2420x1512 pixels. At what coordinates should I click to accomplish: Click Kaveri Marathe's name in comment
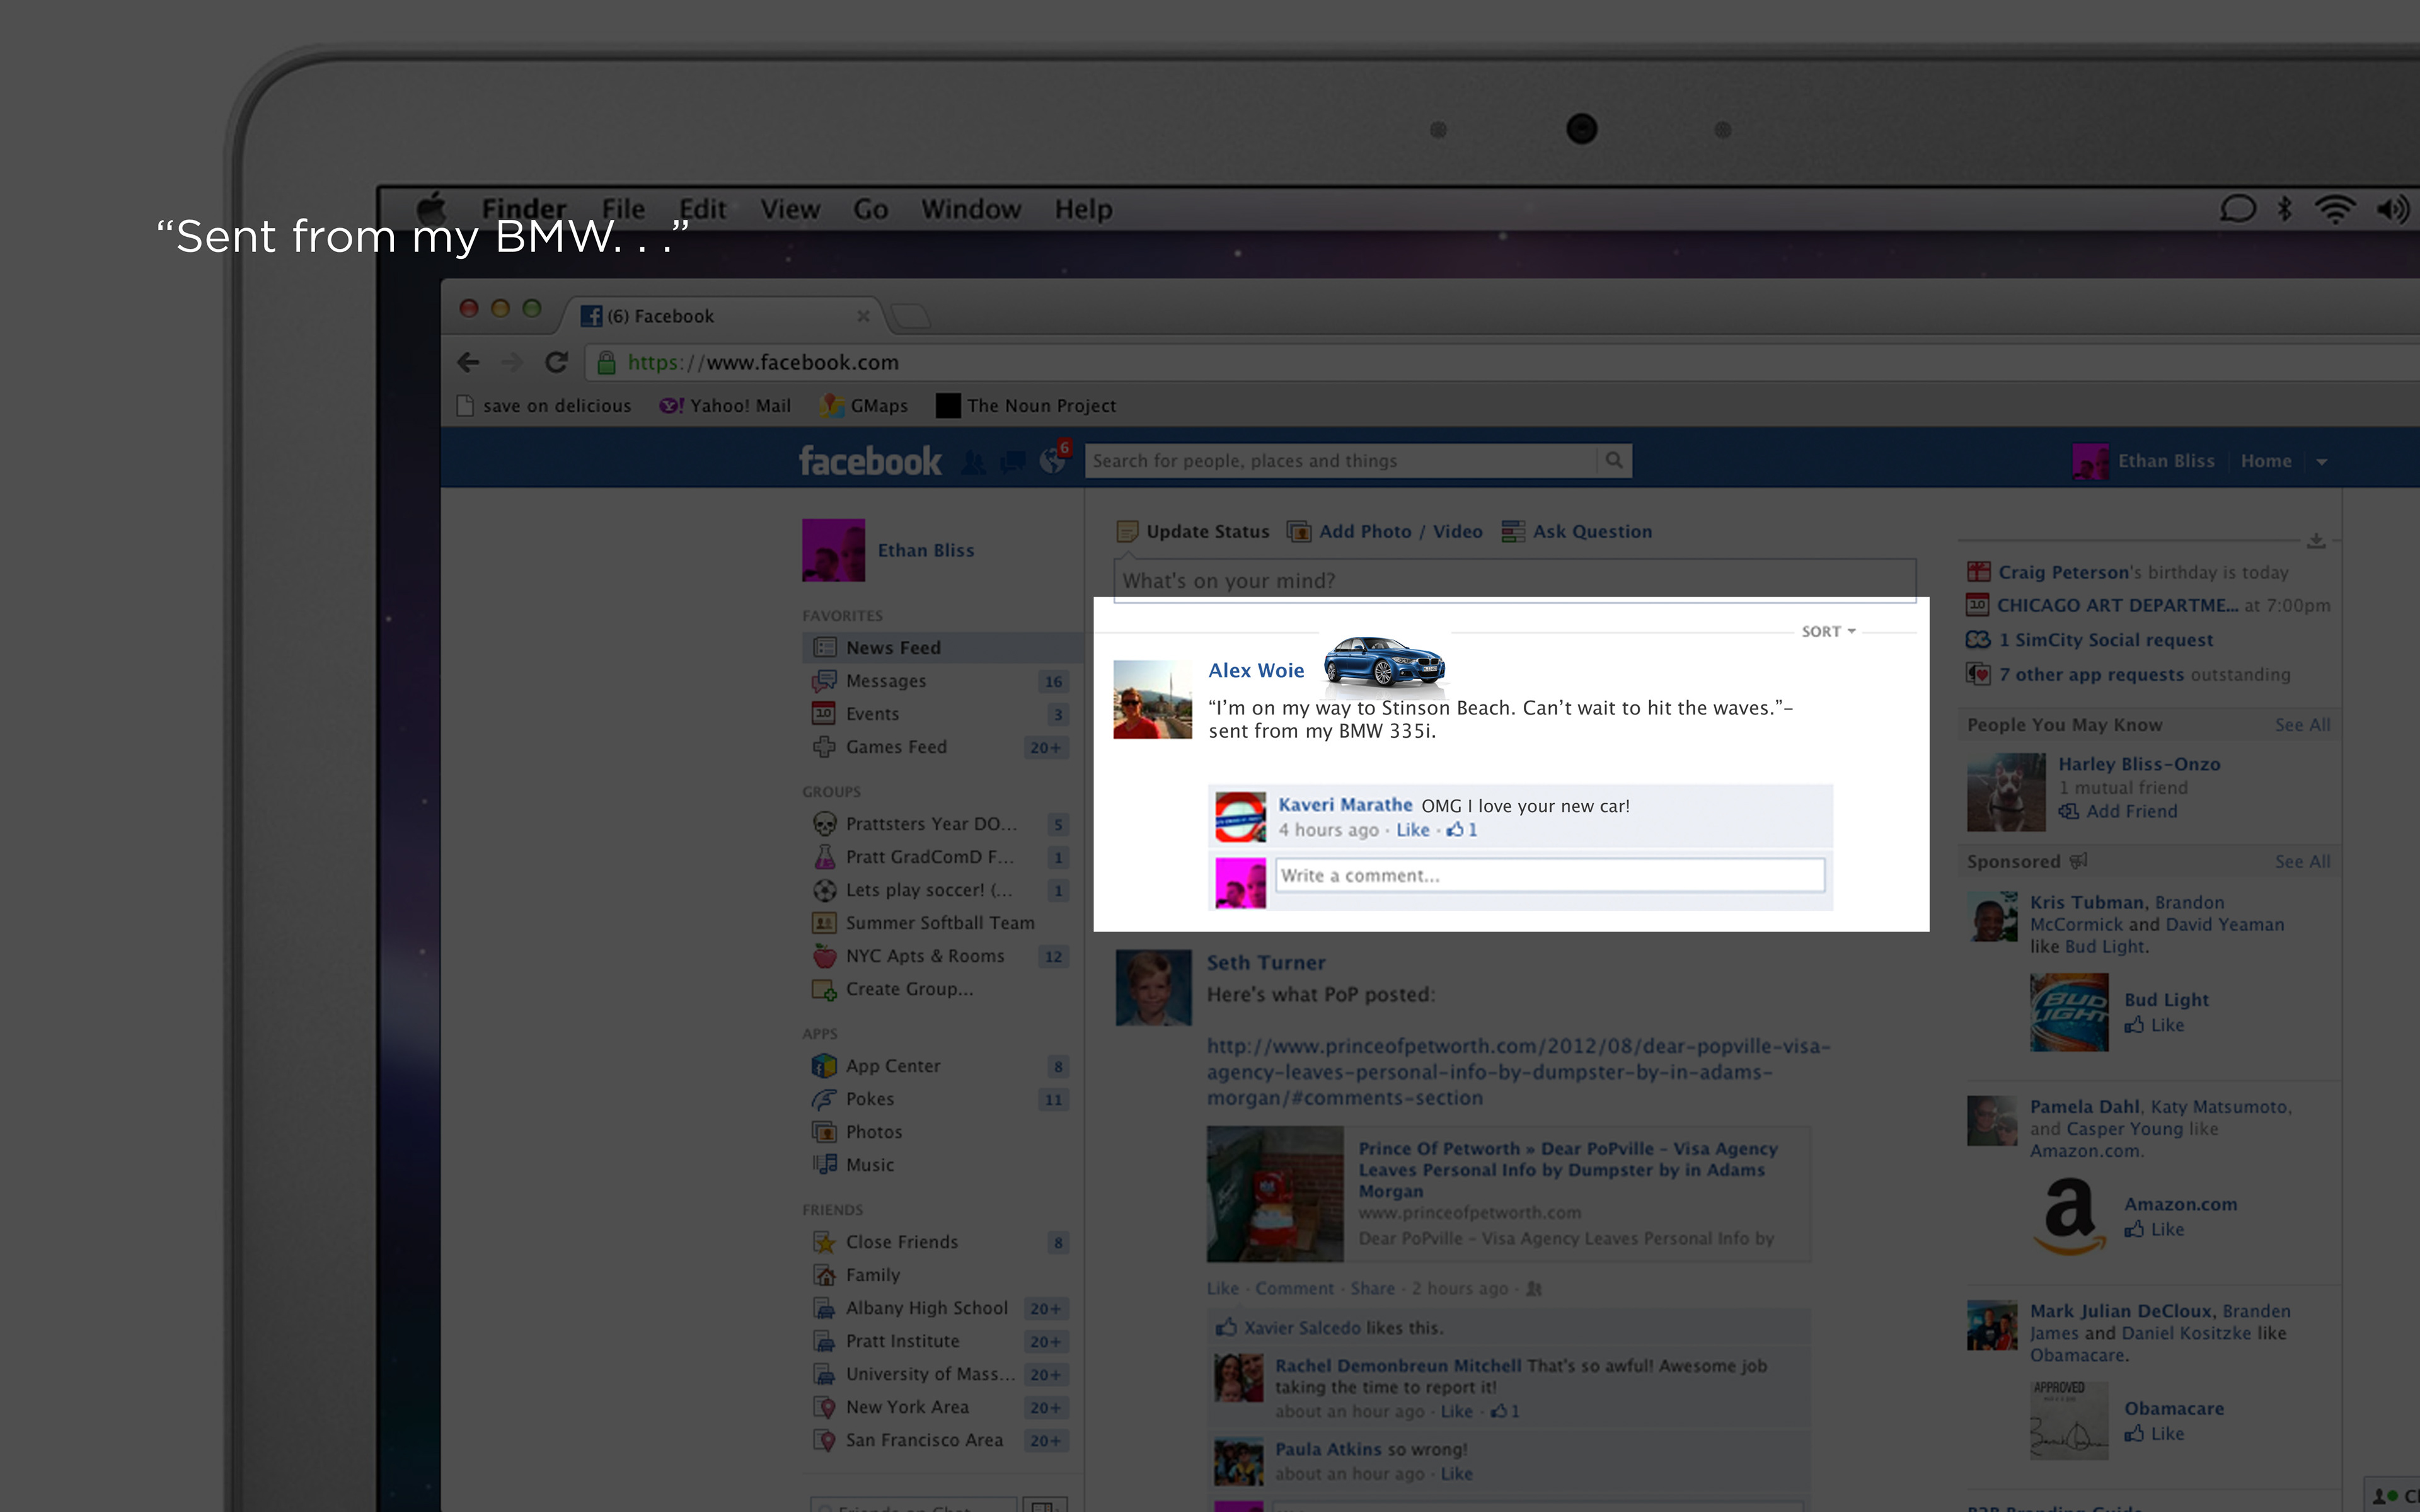pos(1345,805)
